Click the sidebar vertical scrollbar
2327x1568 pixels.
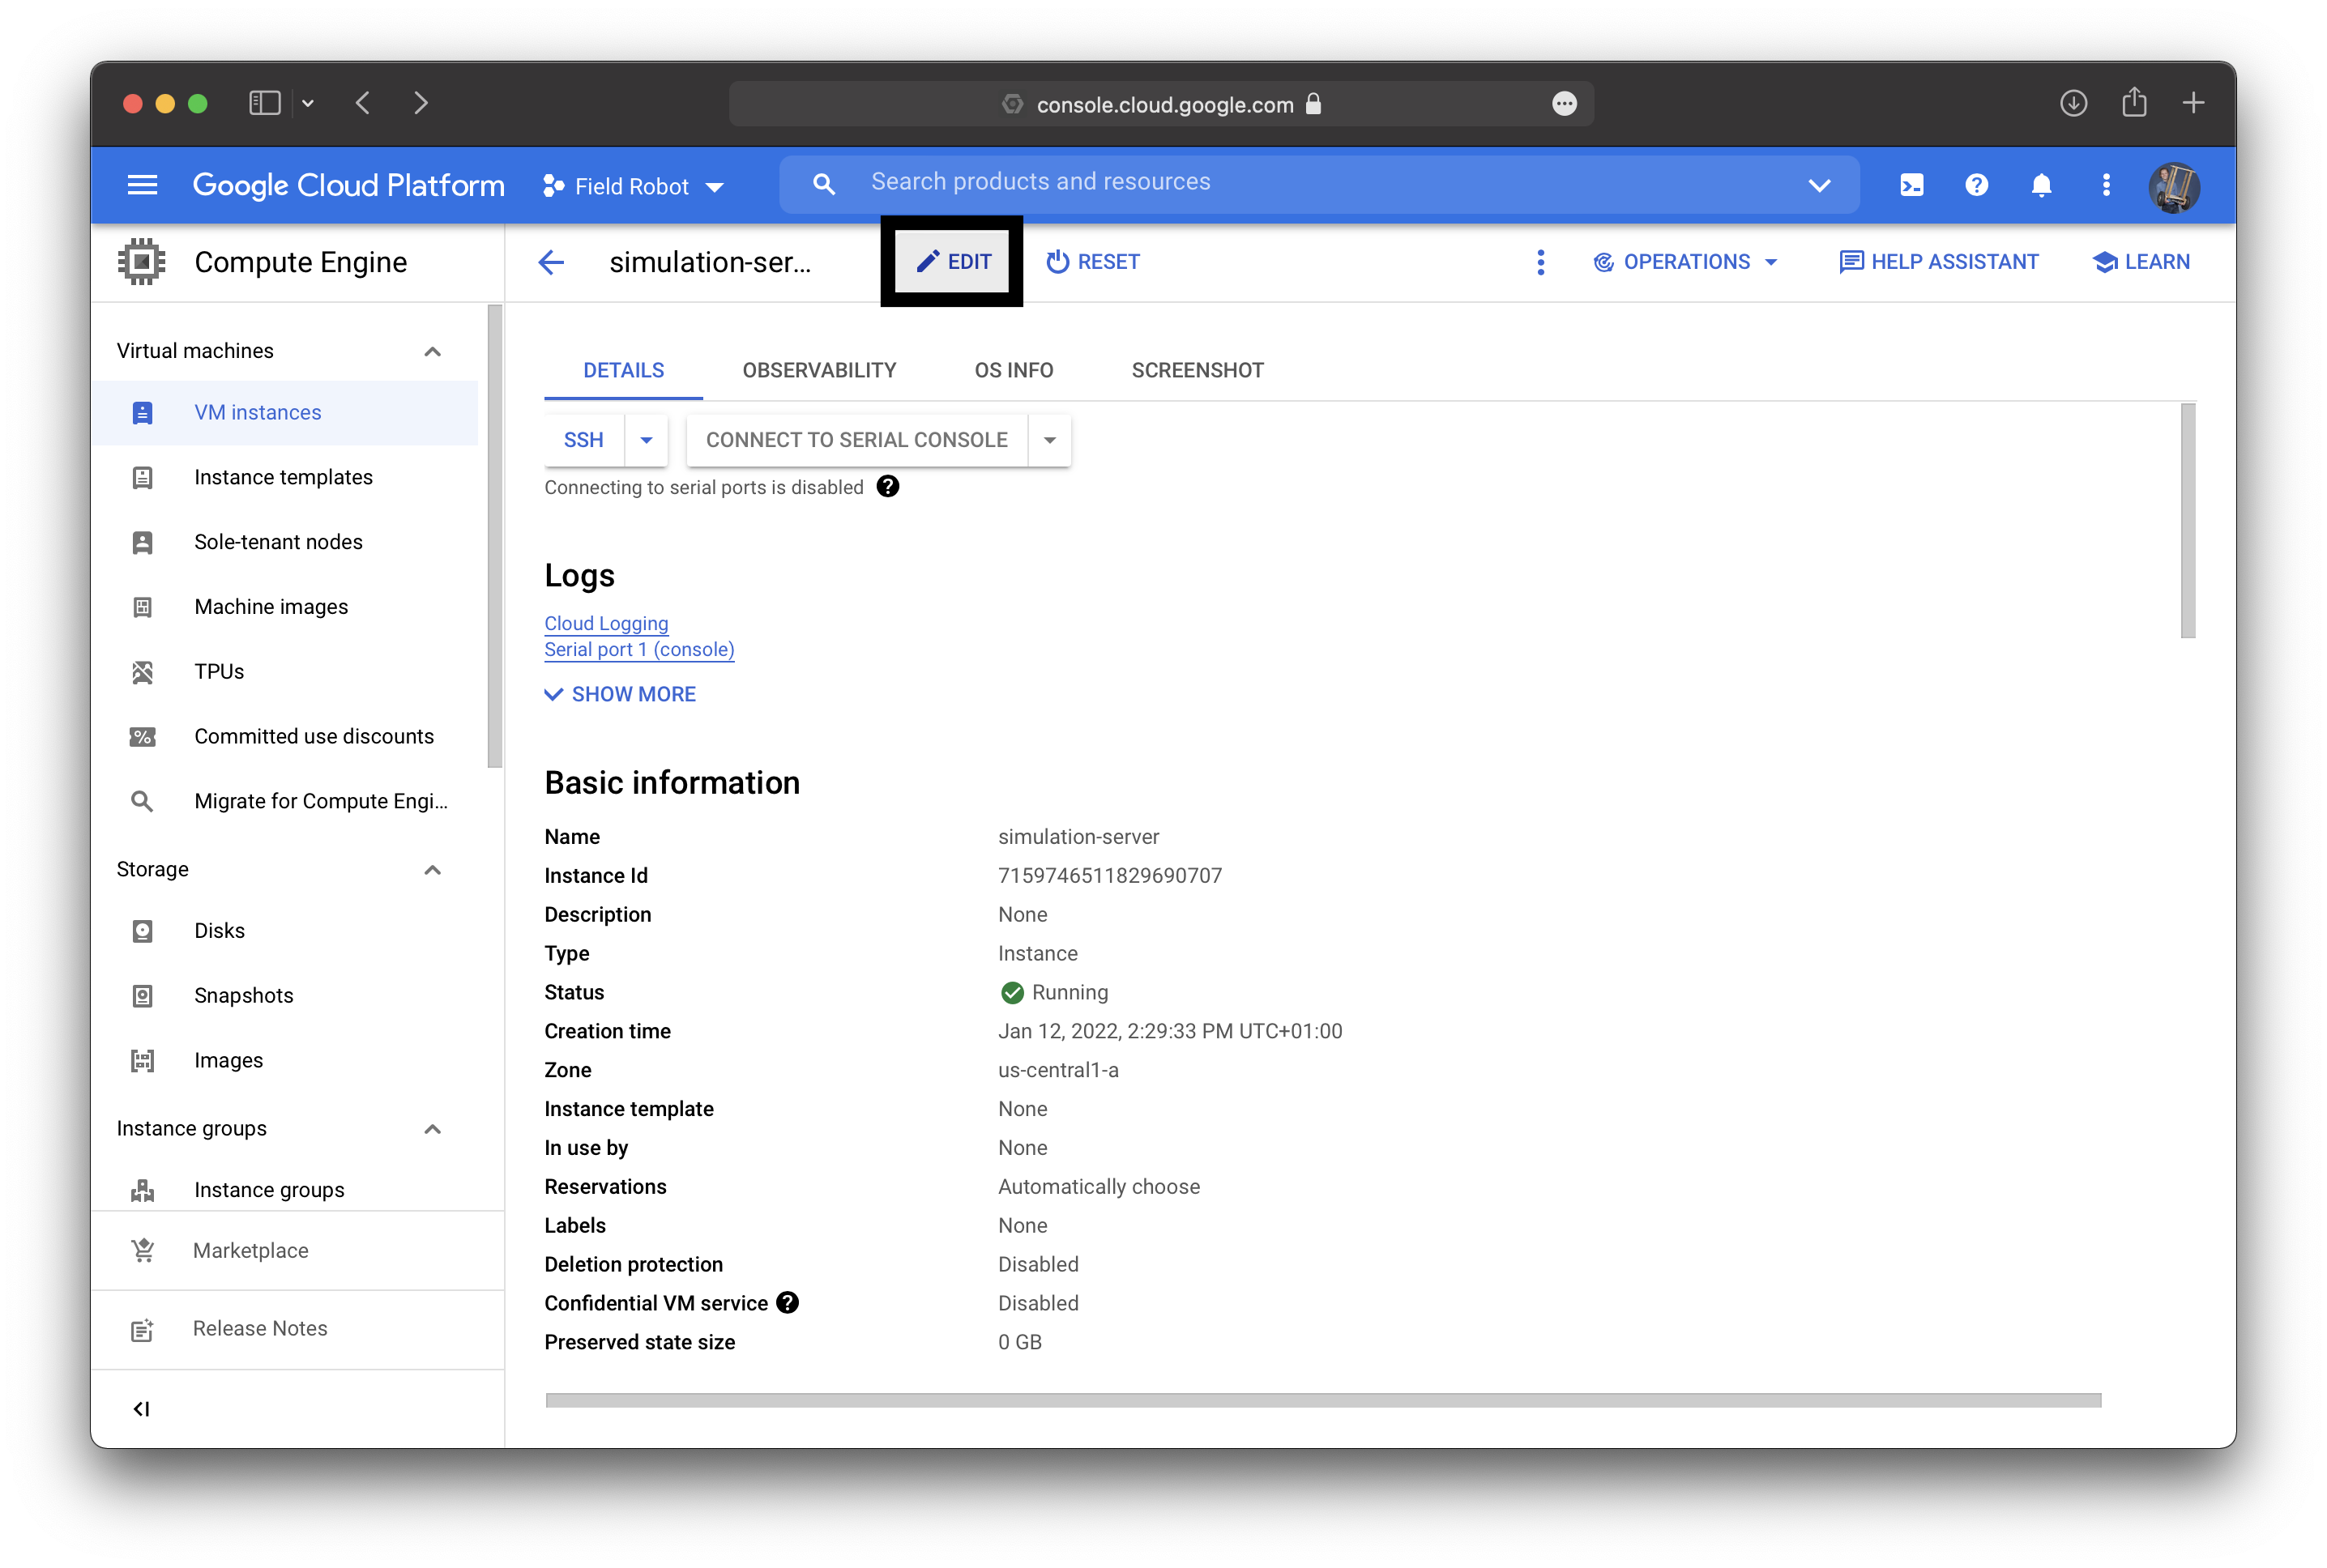coord(494,536)
